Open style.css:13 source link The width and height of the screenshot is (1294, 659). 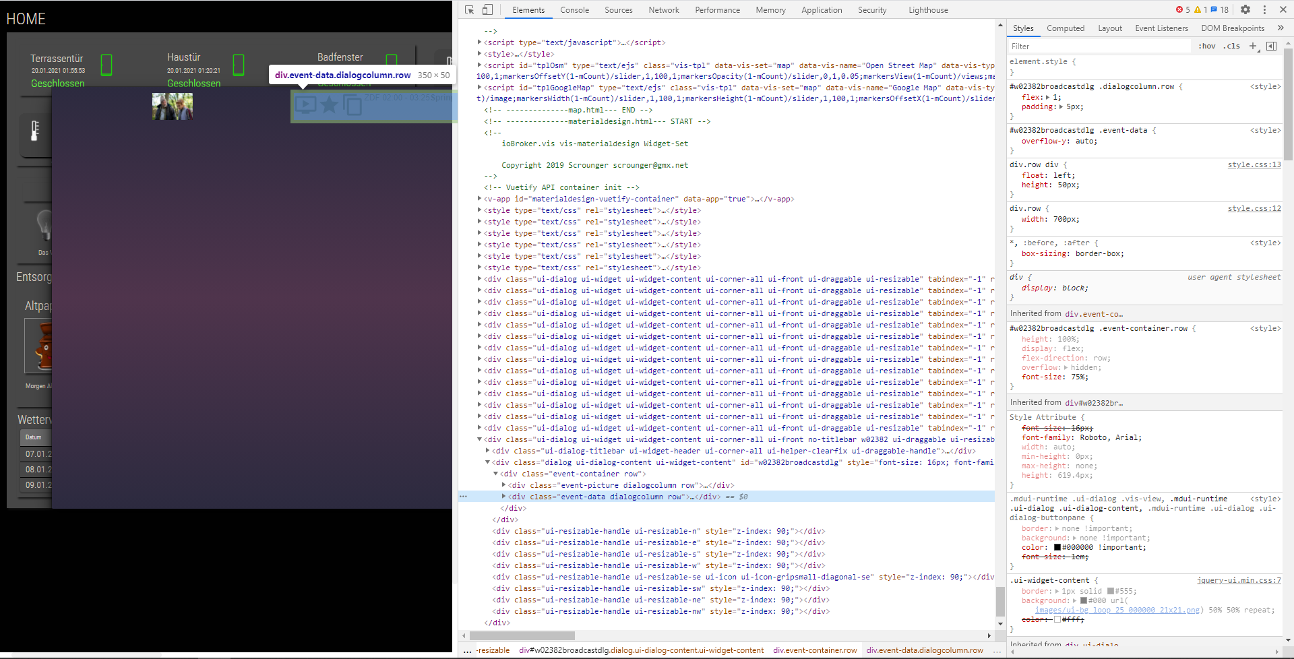(x=1254, y=164)
